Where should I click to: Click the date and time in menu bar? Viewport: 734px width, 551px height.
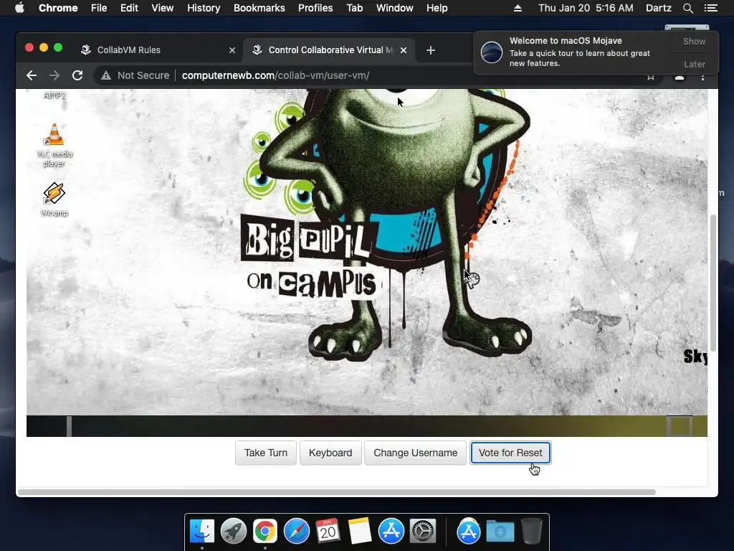click(586, 8)
